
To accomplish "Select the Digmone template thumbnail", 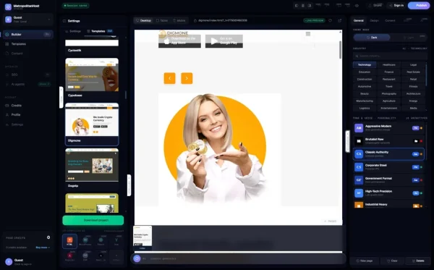I will [92, 119].
